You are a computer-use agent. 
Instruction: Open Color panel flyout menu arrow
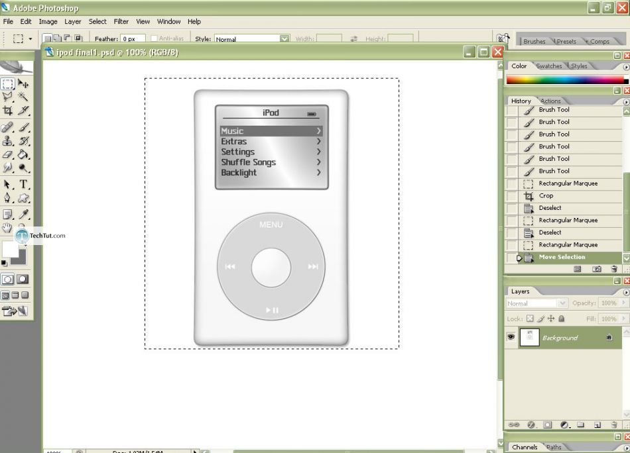[626, 67]
